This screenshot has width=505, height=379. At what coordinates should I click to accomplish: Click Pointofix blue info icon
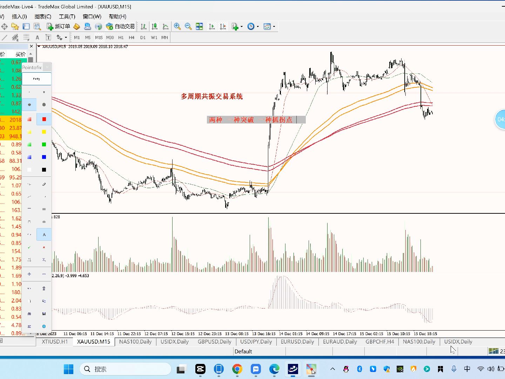[x=44, y=326]
